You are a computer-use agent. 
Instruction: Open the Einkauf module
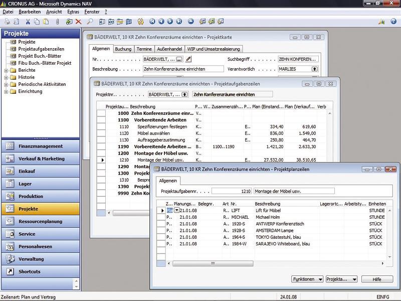click(41, 171)
